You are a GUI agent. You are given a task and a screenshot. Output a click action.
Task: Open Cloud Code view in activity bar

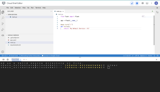coord(3,35)
